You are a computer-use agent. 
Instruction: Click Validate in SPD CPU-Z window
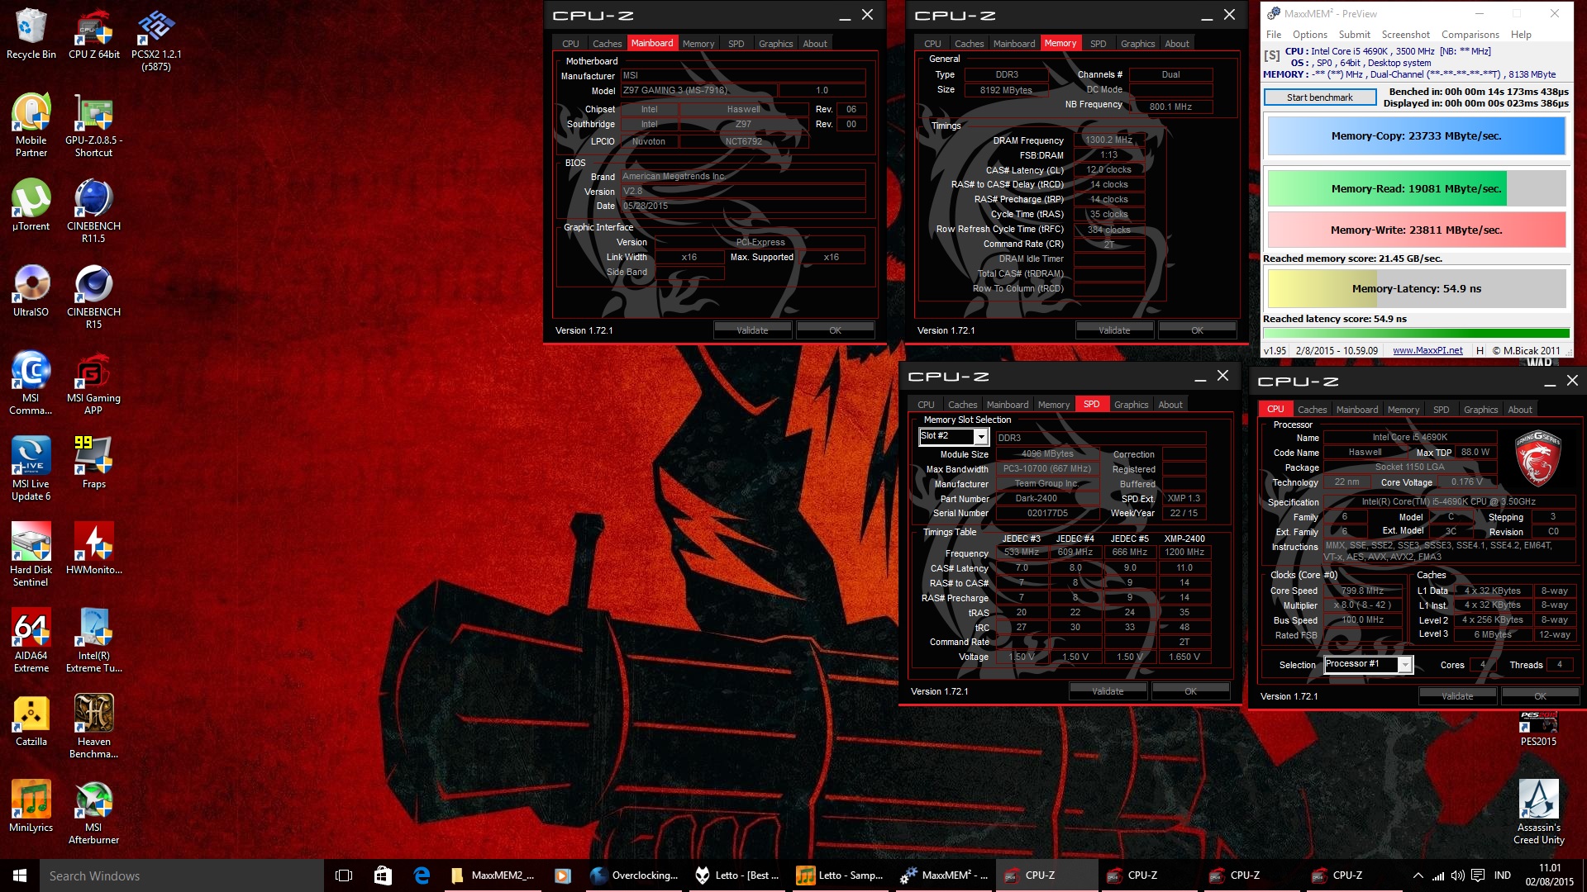click(x=1108, y=691)
